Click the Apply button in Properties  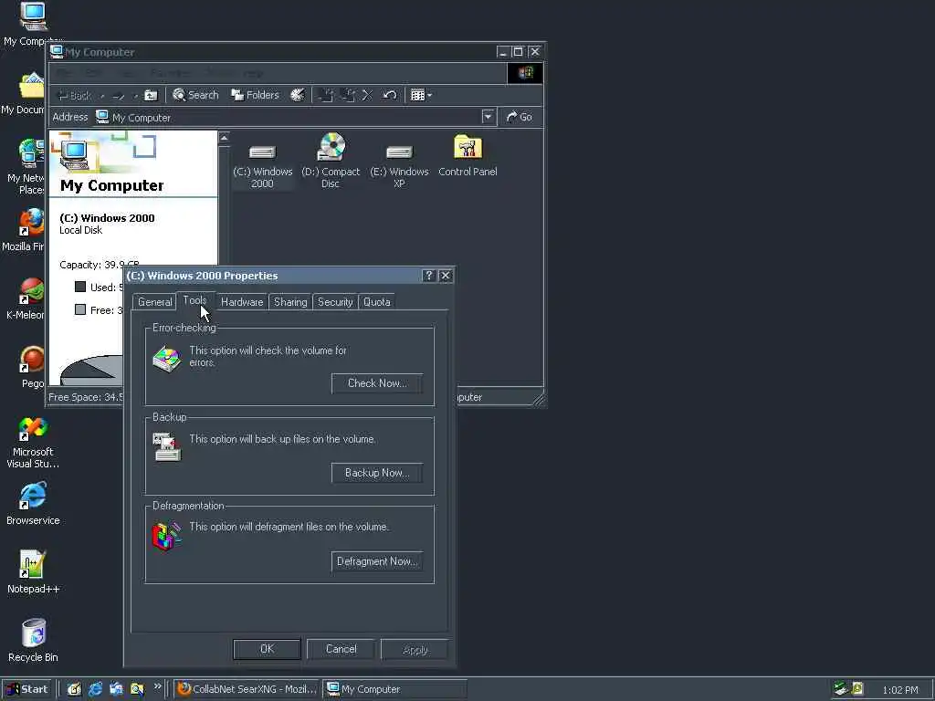click(415, 649)
